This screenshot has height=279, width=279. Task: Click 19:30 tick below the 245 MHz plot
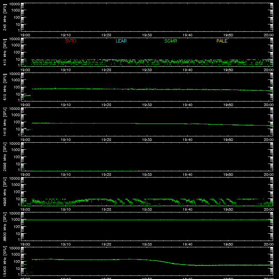(x=147, y=35)
